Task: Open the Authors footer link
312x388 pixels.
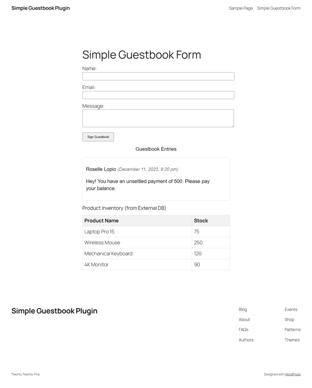Action: tap(246, 340)
